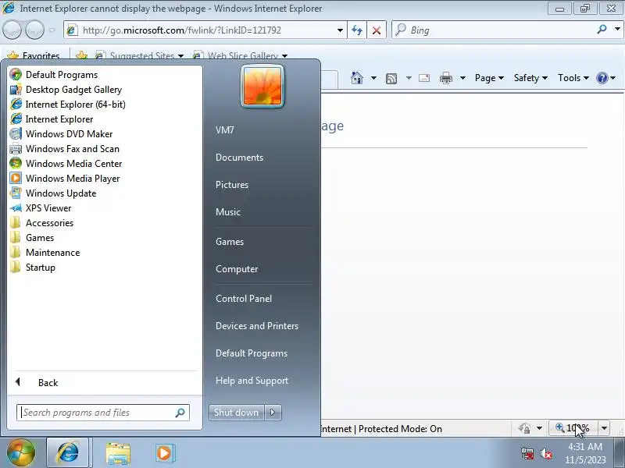Open the Print dropdown arrow
The image size is (625, 468).
tap(462, 78)
